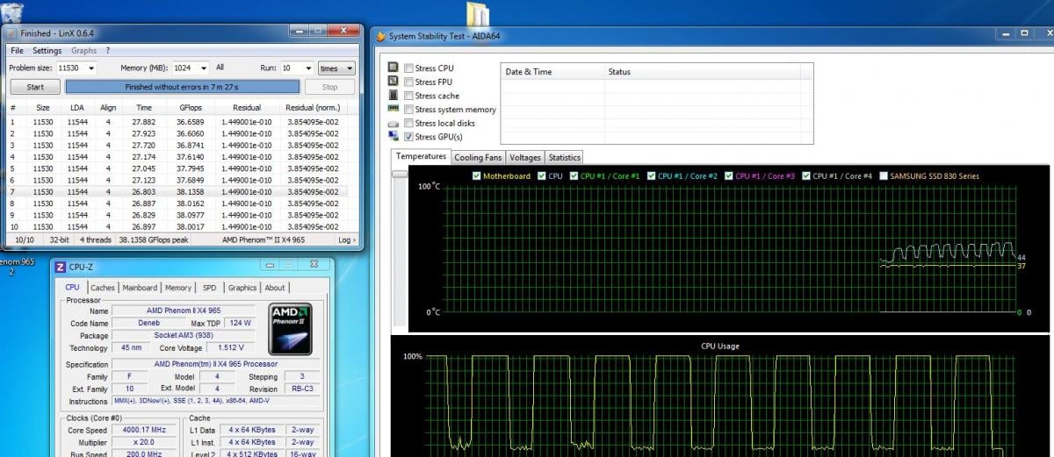
Task: Toggle the CPU #1 / Core #3 checkbox
Action: [729, 176]
